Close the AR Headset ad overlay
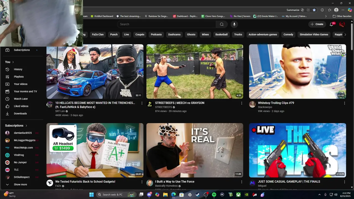Viewport: 354px width, 199px height. pos(75,127)
